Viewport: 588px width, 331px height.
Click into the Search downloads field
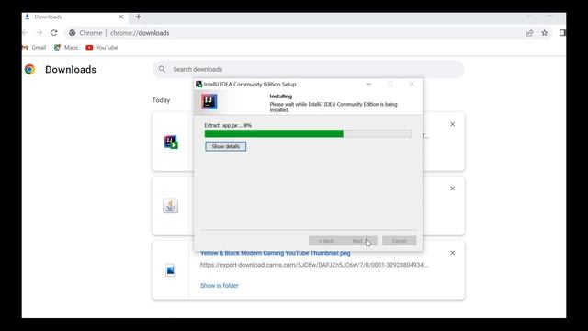click(309, 70)
